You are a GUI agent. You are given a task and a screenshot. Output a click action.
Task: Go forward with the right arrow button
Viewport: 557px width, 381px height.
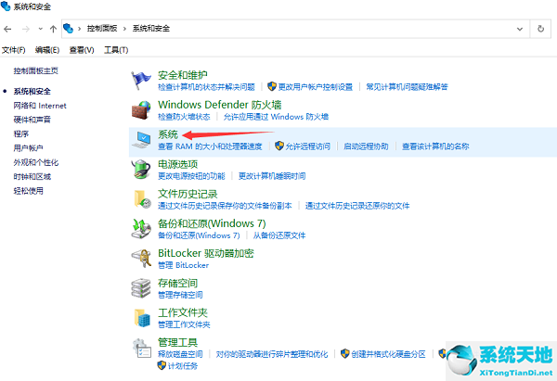pos(26,29)
